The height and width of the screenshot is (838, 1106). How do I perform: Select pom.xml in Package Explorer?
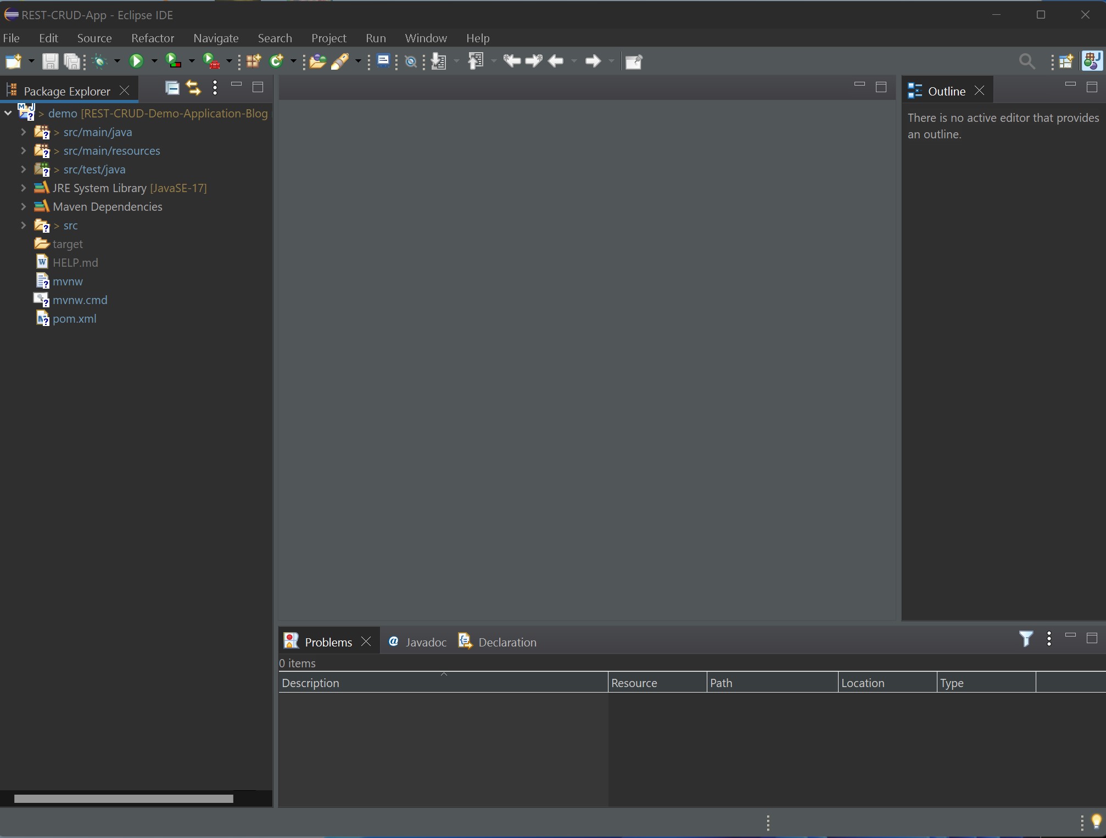pyautogui.click(x=74, y=319)
